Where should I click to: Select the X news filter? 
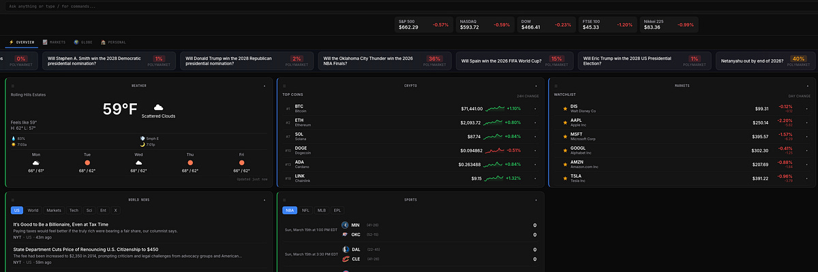(115, 211)
